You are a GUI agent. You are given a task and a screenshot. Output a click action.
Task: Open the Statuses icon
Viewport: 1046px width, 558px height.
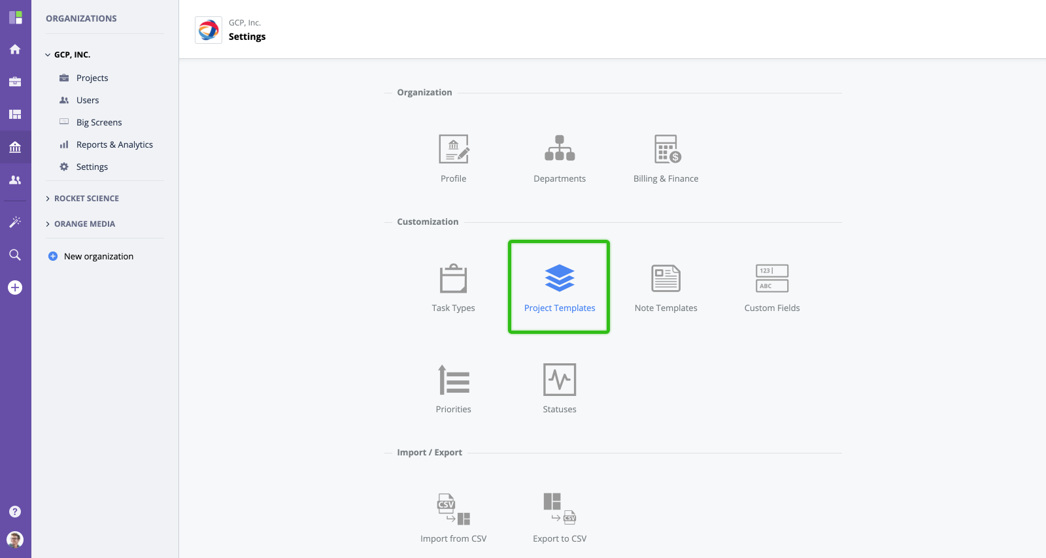click(560, 380)
